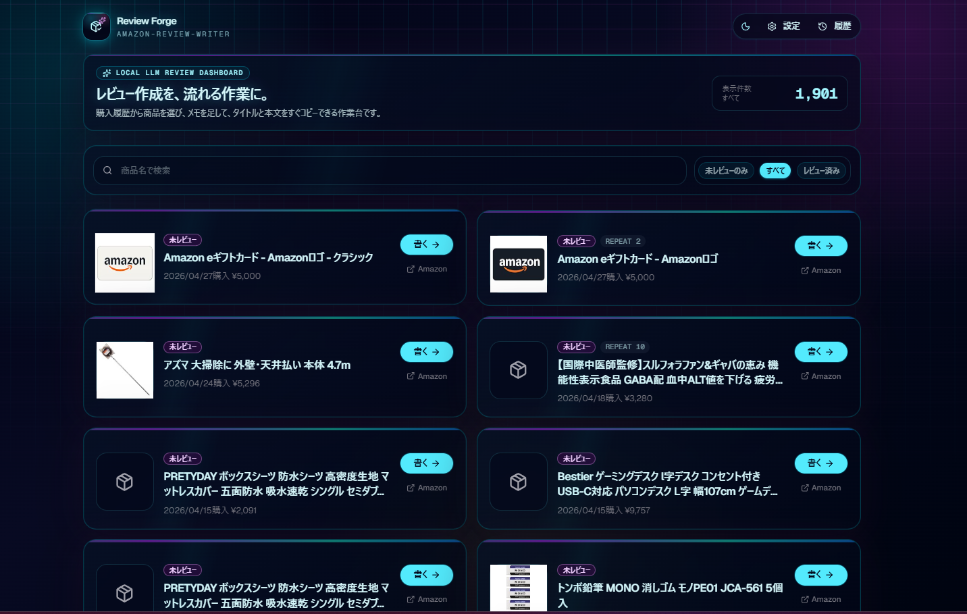Click the REPEAT 10 badge
967x614 pixels.
[625, 347]
